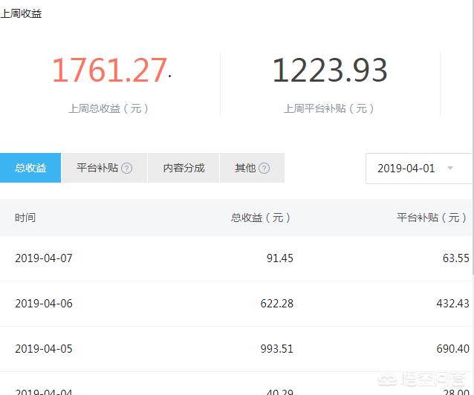Click the 平台补贴（元） column header
The width and height of the screenshot is (474, 395).
432,218
